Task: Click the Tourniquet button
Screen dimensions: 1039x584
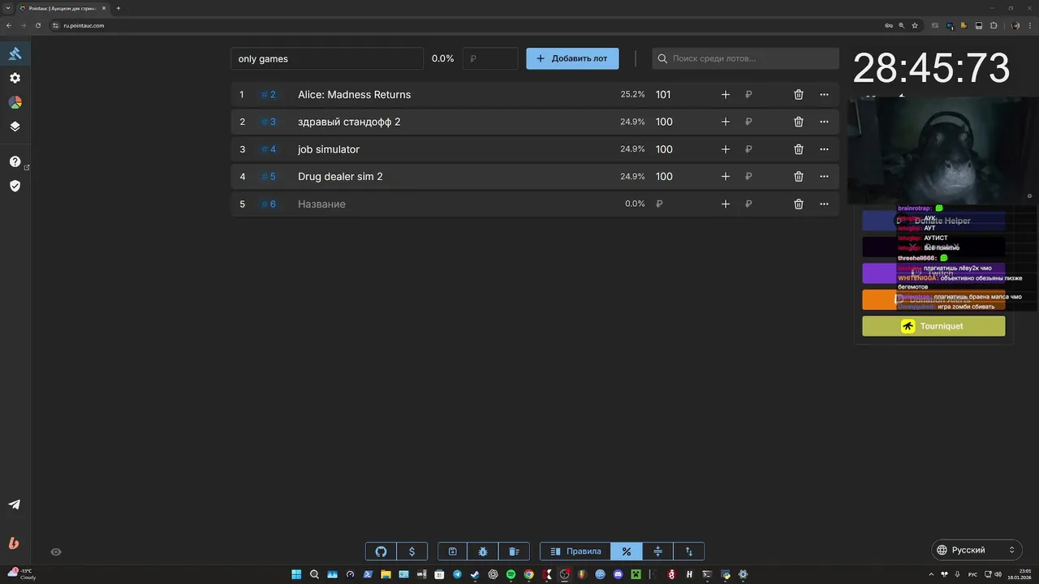Action: point(933,326)
